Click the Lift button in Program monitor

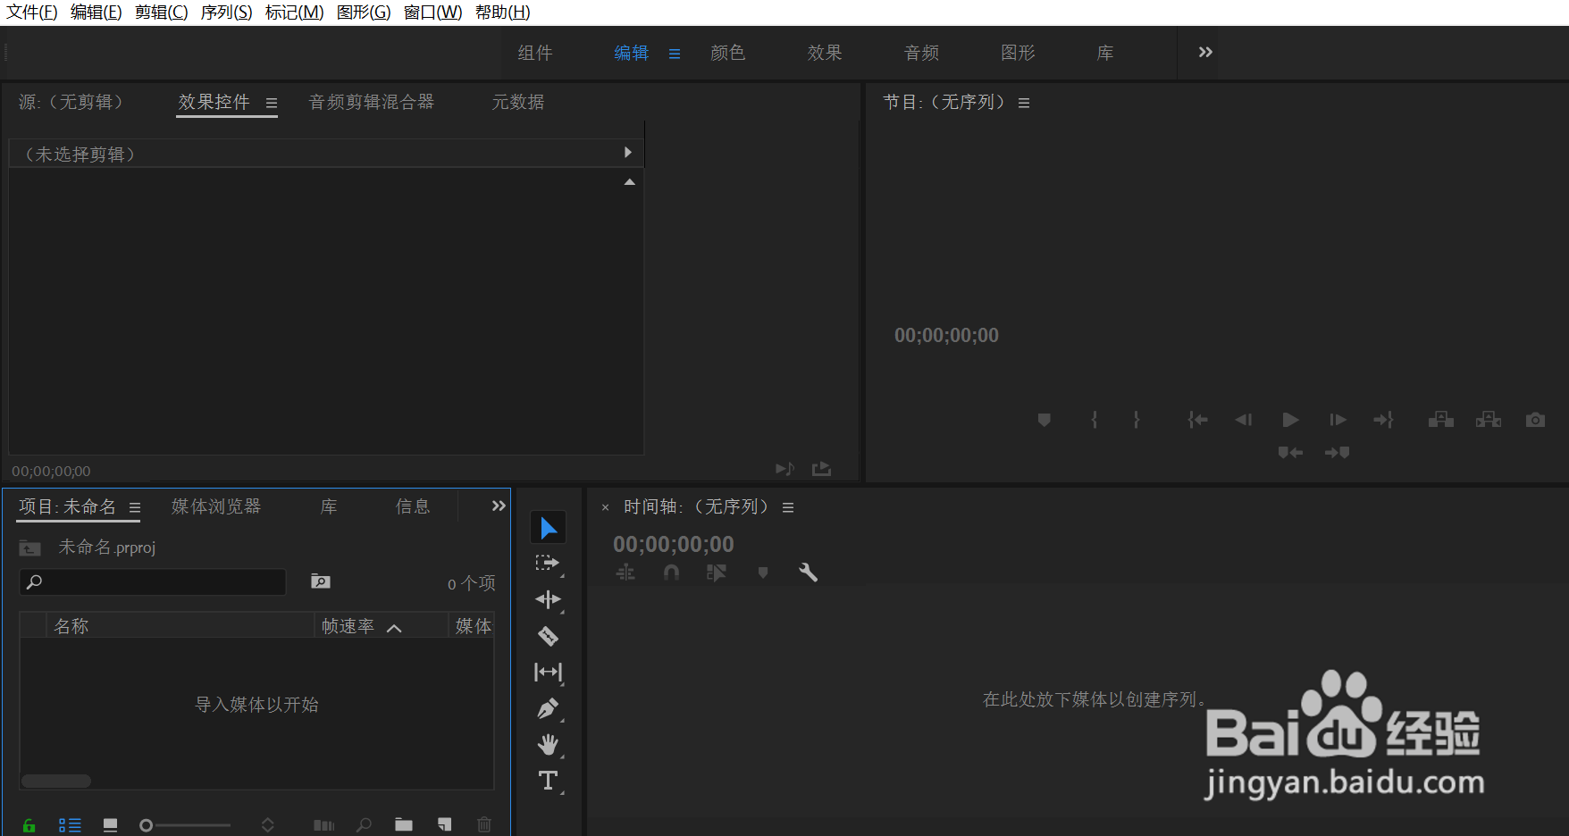pos(1440,420)
